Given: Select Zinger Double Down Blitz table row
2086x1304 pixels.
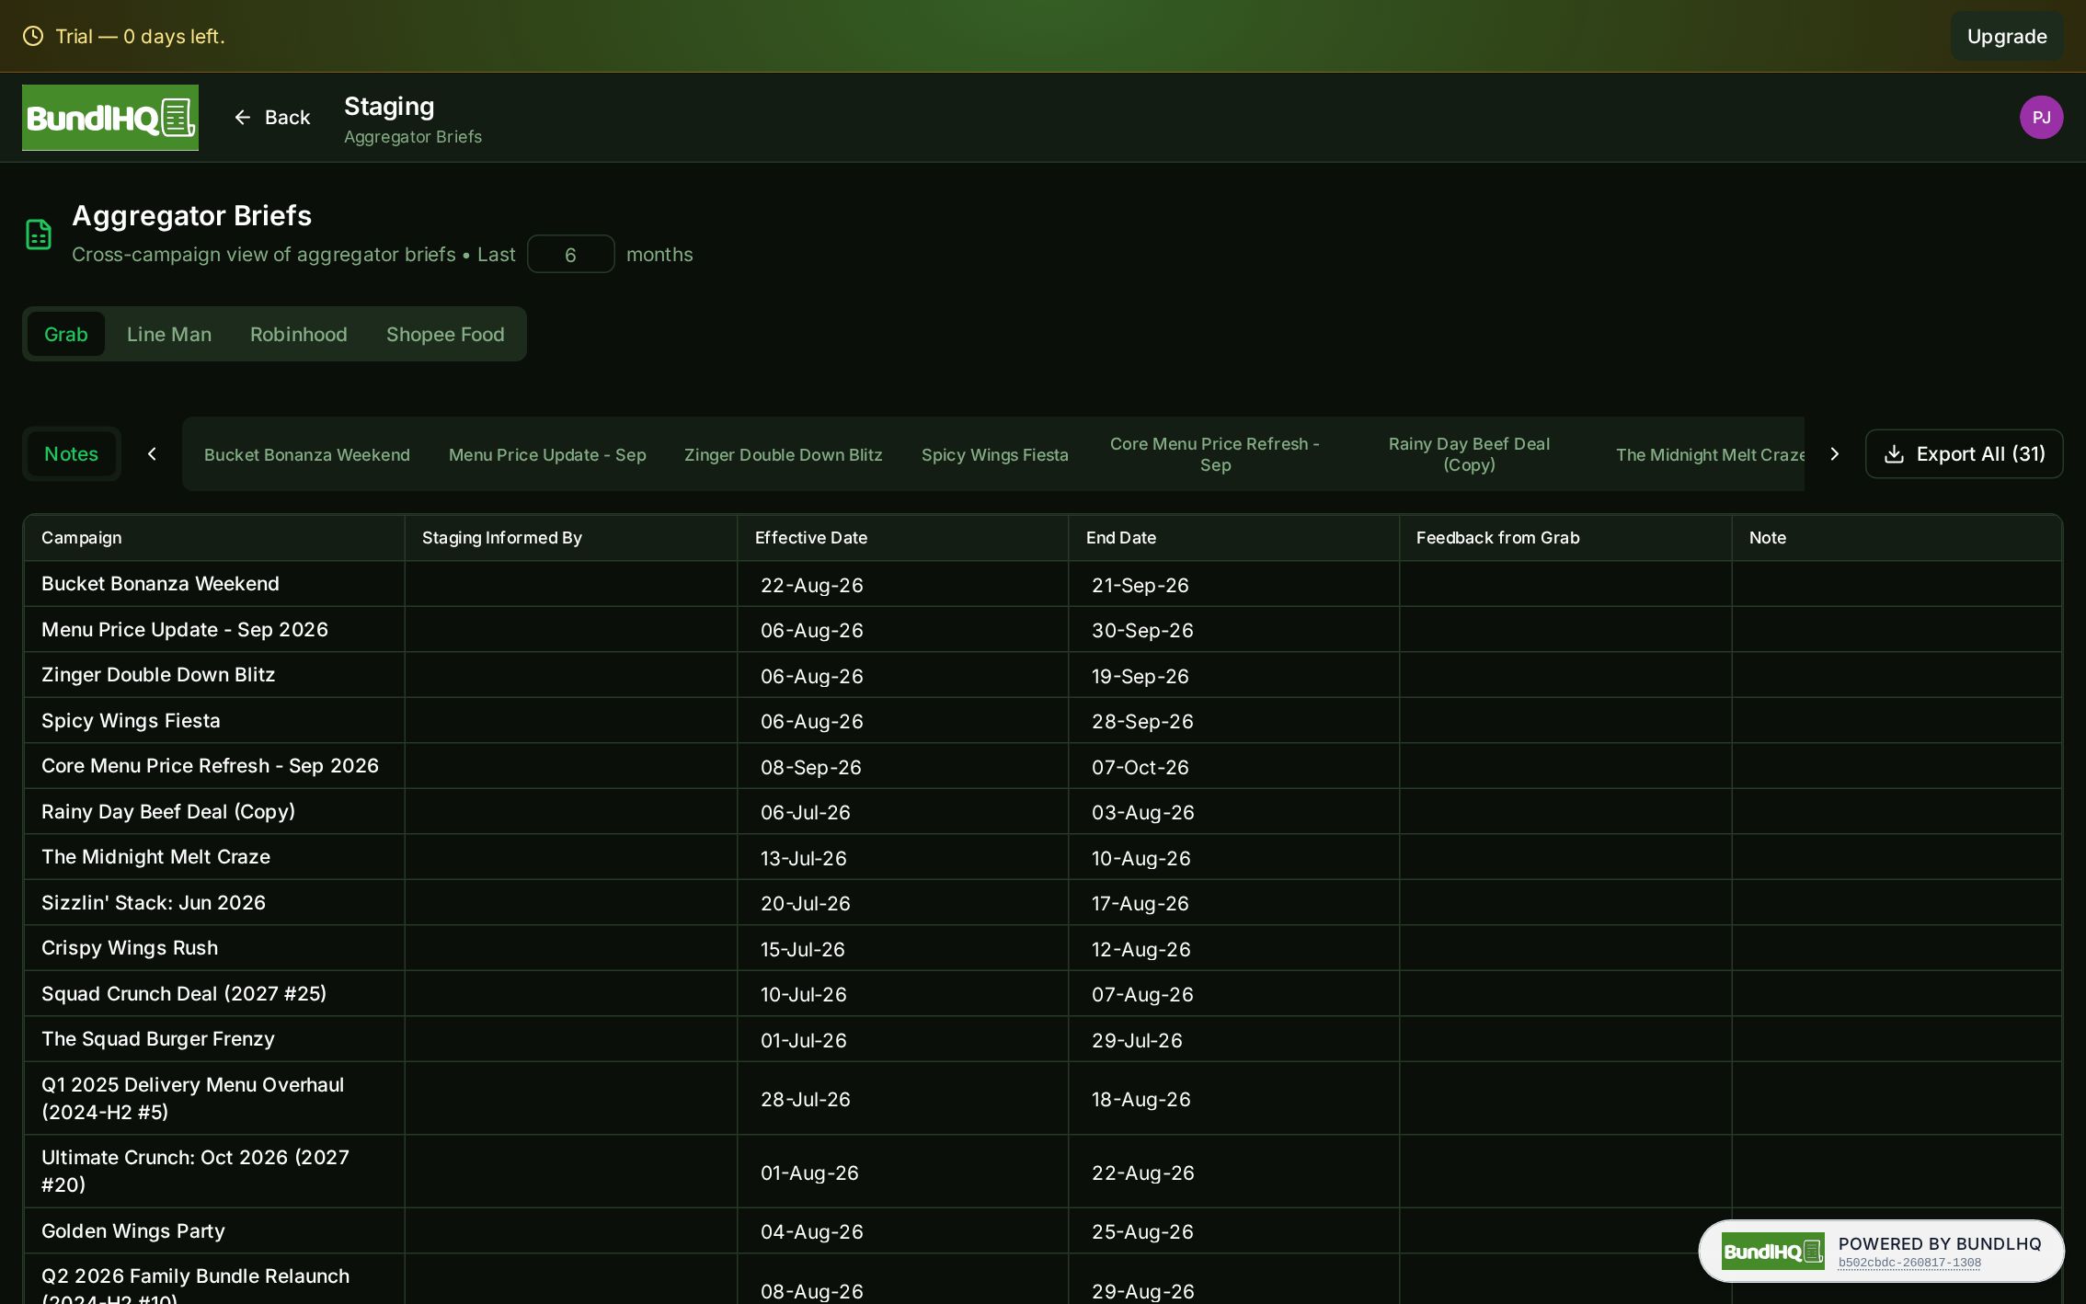Looking at the screenshot, I should pyautogui.click(x=1043, y=675).
